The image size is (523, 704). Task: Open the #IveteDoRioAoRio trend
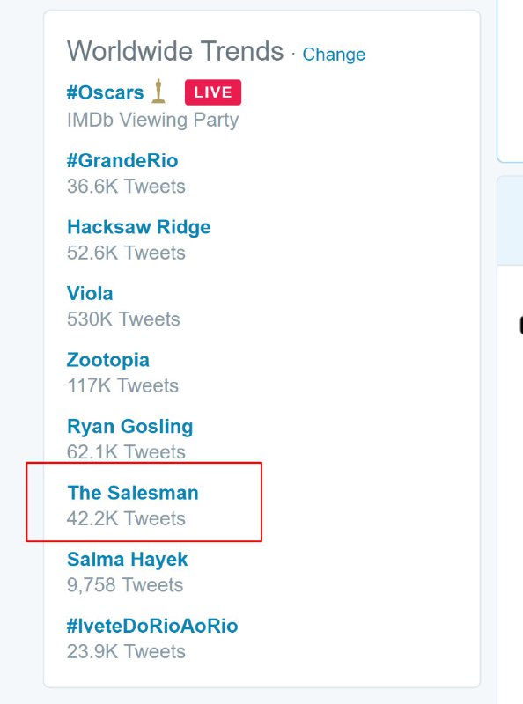pos(153,626)
